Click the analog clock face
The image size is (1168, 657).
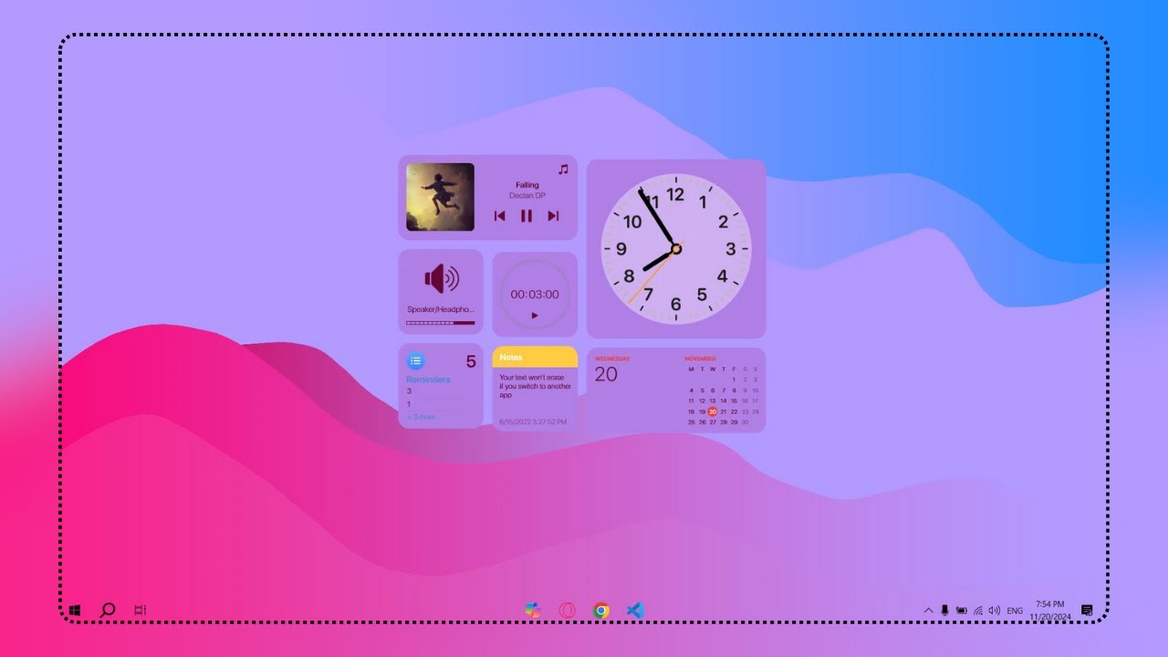(676, 248)
